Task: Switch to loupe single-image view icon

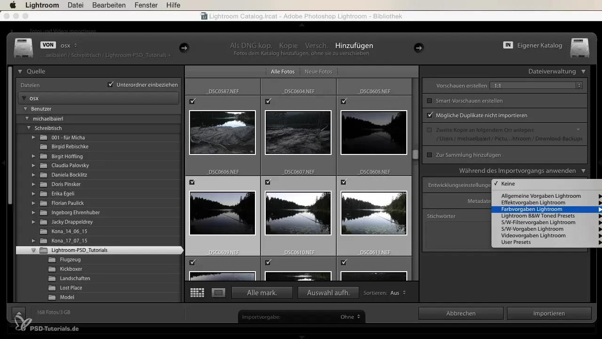Action: (x=218, y=293)
